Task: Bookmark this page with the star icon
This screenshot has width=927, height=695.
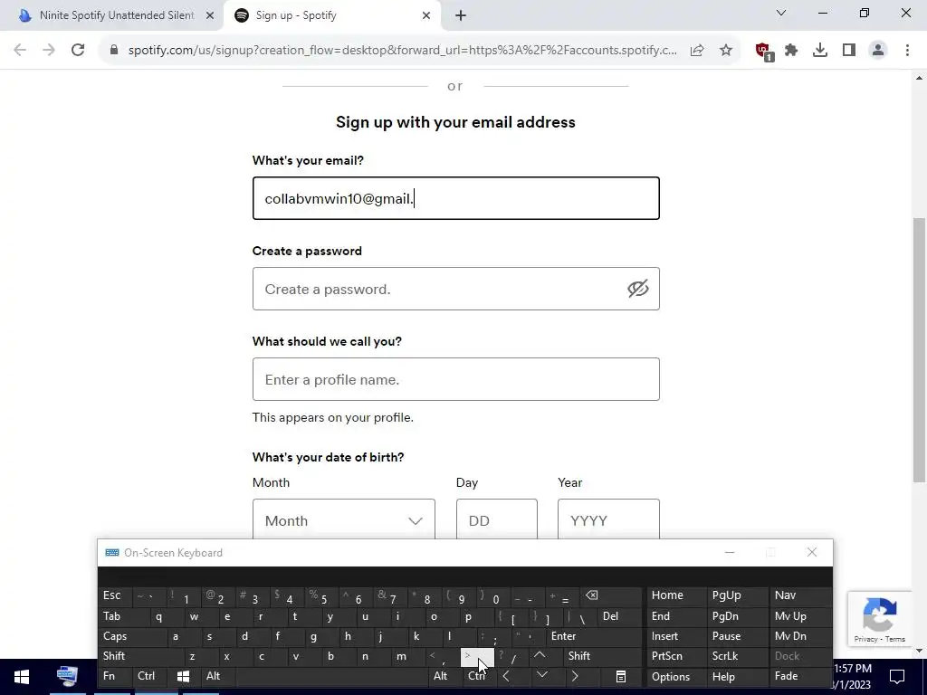Action: [726, 51]
